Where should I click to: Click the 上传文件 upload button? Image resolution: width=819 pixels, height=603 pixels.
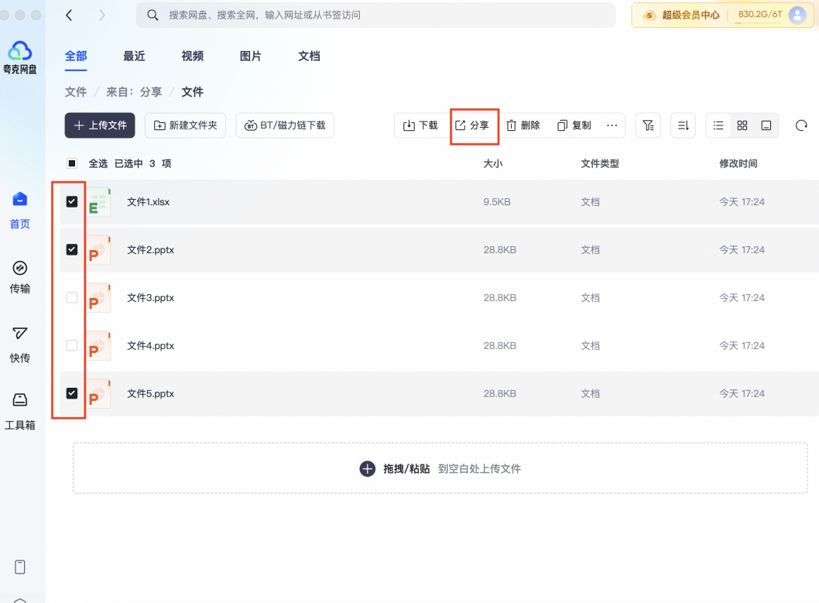tap(100, 125)
